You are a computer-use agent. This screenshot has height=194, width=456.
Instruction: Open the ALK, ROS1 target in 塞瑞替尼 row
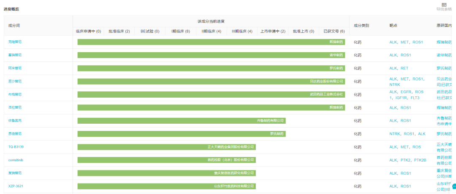coord(400,55)
